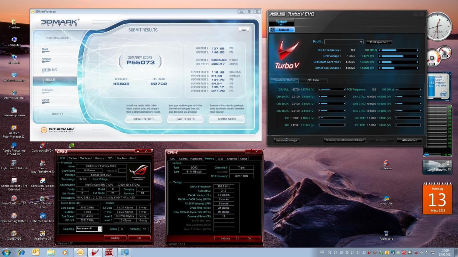Launch the Internet Explorer desktop shortcut
458x257 pixels.
[14, 94]
